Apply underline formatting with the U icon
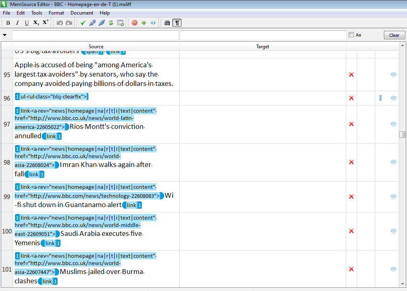407x291 pixels. 27,23
